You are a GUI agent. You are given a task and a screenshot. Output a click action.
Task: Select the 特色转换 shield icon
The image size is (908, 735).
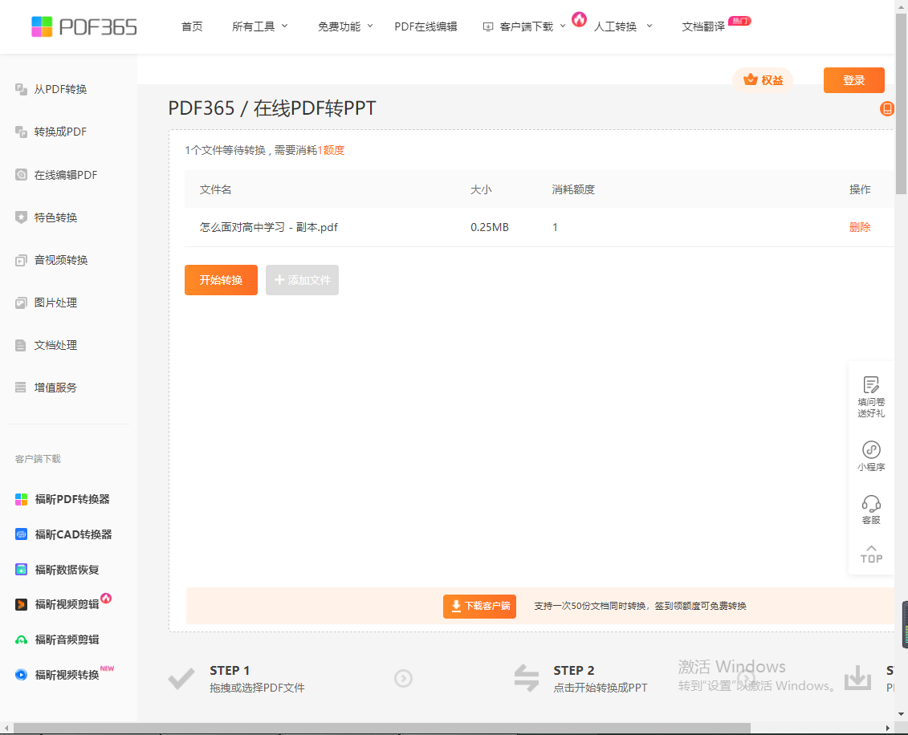click(x=22, y=217)
